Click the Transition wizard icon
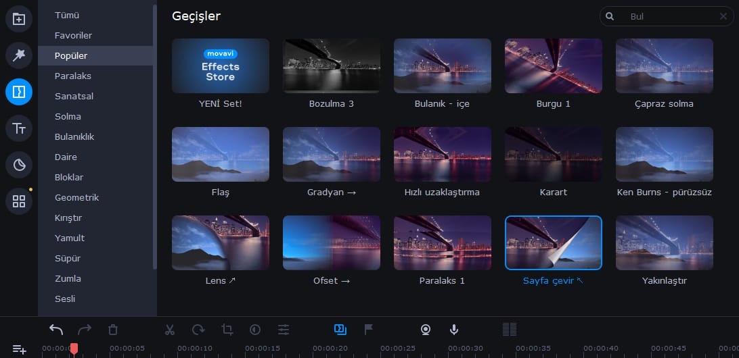Image resolution: width=739 pixels, height=358 pixels. tap(340, 330)
